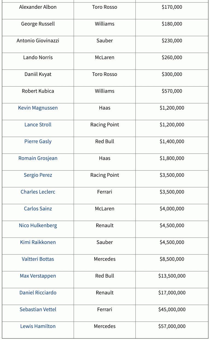Select George Russell's $180,000 salary cell
This screenshot has width=210, height=340.
point(172,24)
